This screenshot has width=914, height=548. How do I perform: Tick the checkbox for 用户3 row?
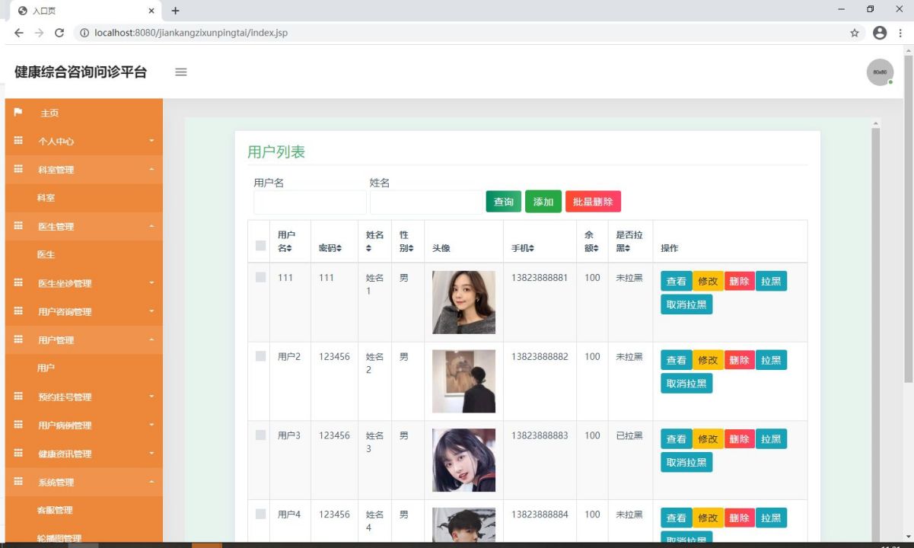pos(261,435)
